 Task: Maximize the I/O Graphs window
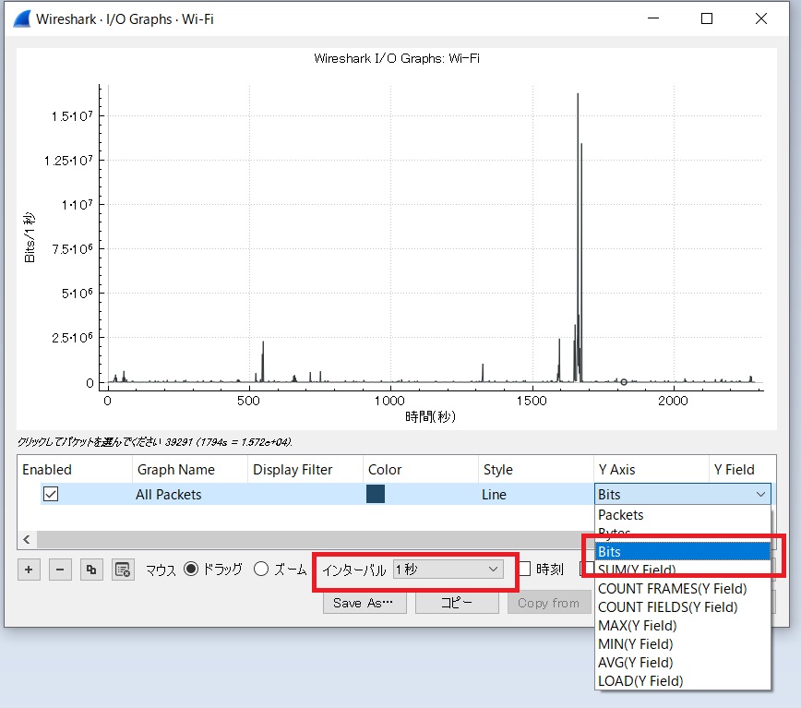[x=707, y=18]
